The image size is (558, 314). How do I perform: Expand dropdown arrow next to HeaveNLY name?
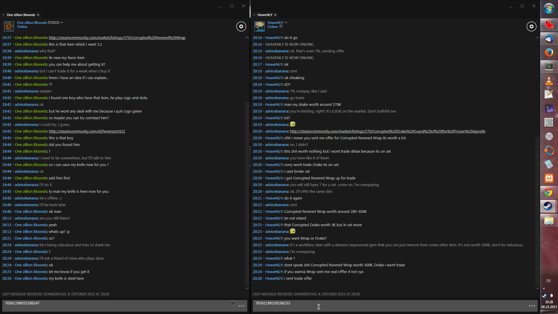point(286,22)
